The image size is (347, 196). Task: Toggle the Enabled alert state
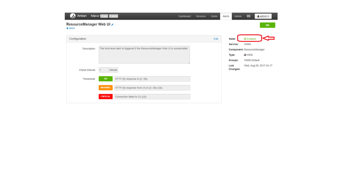250,39
